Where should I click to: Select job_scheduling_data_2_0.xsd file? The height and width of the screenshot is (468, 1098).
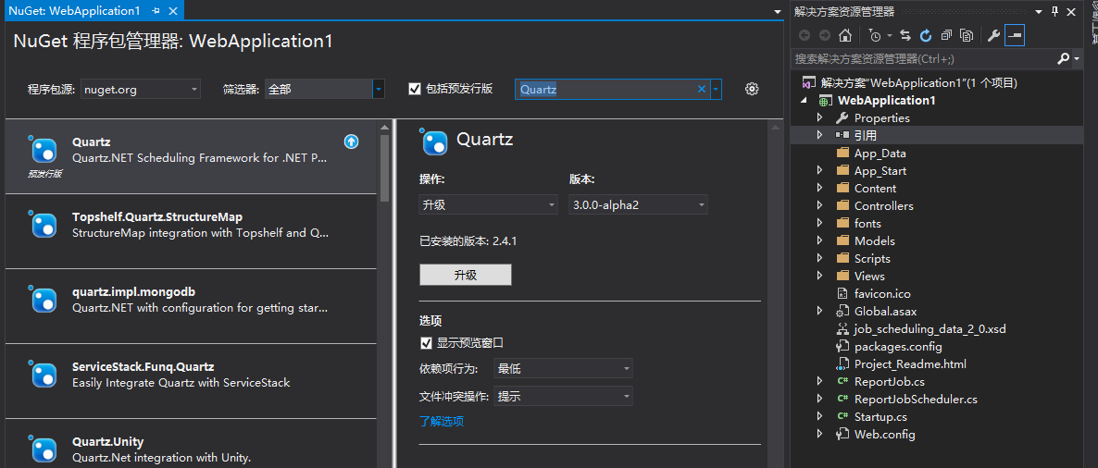click(x=930, y=328)
